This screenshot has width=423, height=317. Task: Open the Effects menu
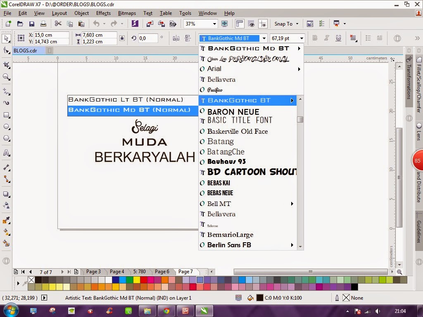click(103, 13)
